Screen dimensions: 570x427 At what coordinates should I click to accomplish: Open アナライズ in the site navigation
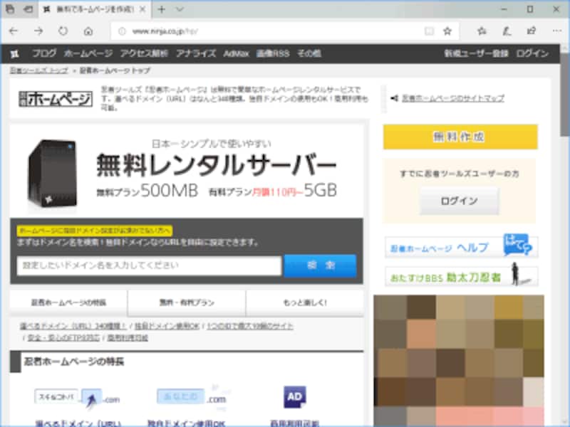click(196, 54)
